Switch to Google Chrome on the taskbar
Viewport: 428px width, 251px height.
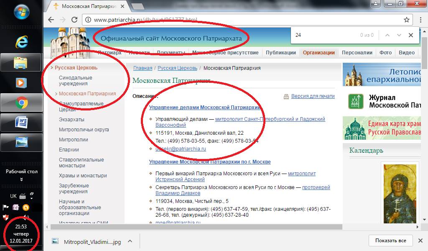[22, 102]
